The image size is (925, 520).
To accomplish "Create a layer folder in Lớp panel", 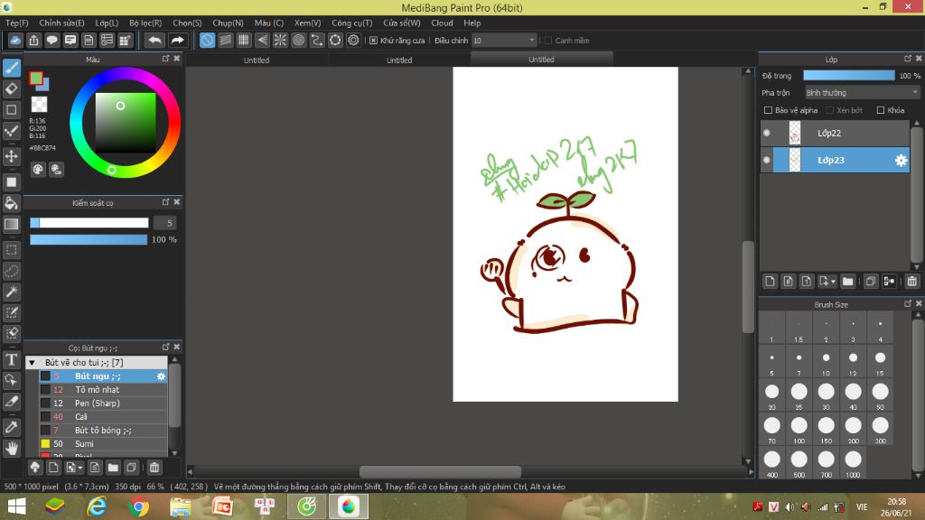I will click(x=847, y=282).
